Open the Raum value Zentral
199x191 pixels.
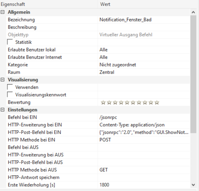(107, 72)
